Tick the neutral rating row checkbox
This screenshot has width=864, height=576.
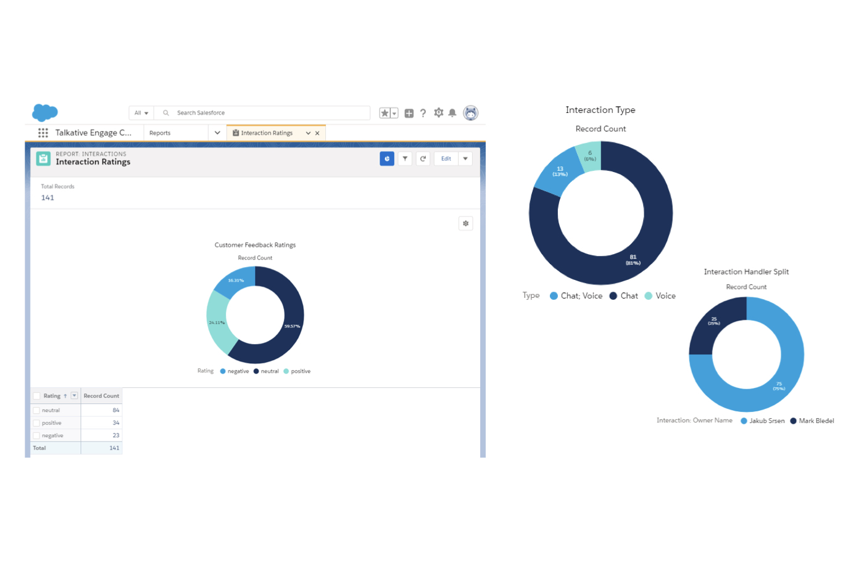(x=36, y=410)
